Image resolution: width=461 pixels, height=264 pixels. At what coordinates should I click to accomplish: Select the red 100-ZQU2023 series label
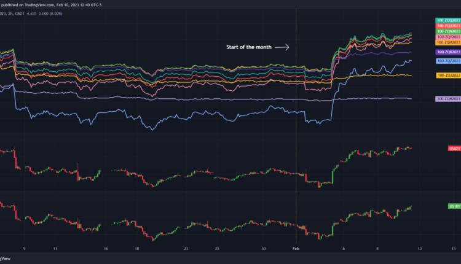point(447,26)
